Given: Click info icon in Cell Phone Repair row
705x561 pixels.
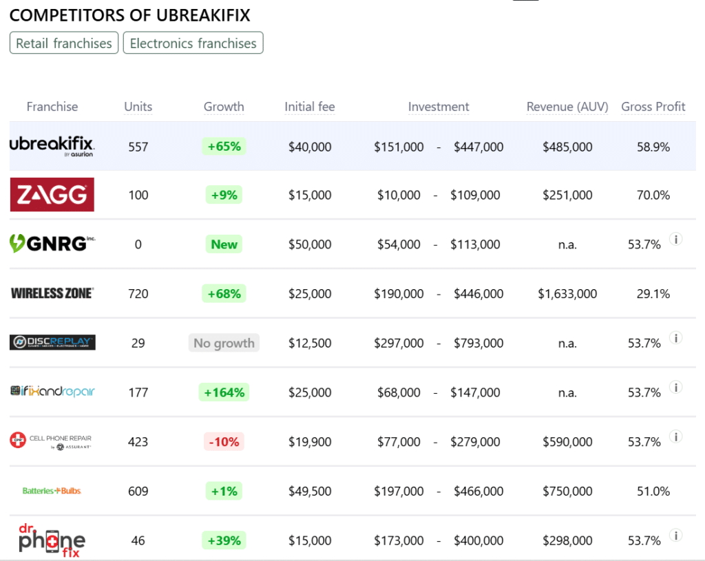Looking at the screenshot, I should click(x=676, y=436).
